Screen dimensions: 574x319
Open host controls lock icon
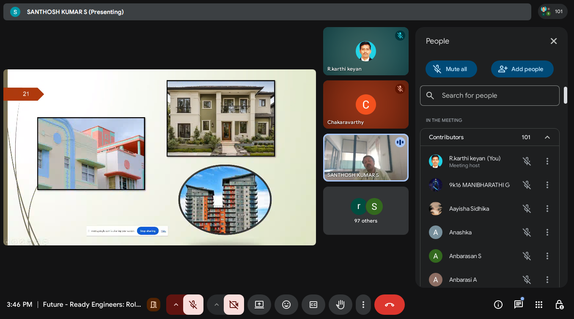tap(559, 305)
